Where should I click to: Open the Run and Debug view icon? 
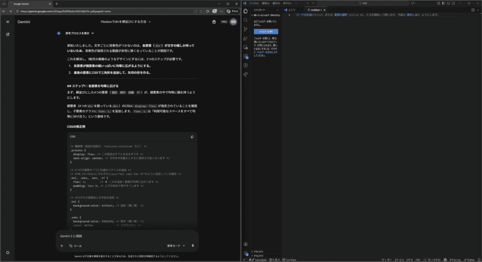click(x=245, y=39)
